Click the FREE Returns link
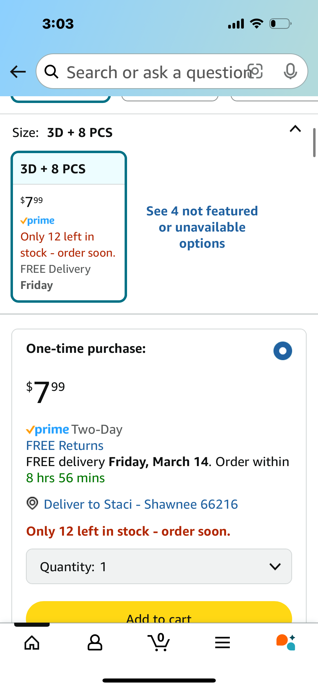Image resolution: width=318 pixels, height=689 pixels. tap(65, 446)
